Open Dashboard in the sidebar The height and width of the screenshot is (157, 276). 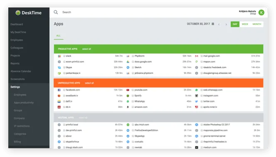pos(17,25)
